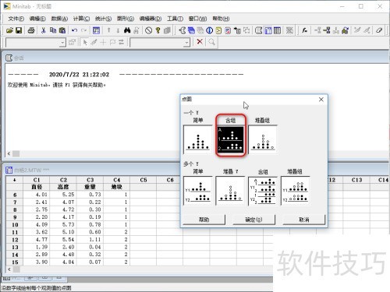Click the Find binoculars icon
The height and width of the screenshot is (292, 390).
point(127,30)
